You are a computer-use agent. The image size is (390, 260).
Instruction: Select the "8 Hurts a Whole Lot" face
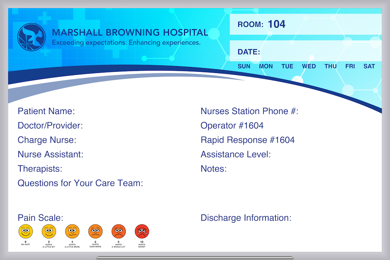pos(119,230)
